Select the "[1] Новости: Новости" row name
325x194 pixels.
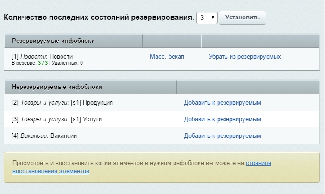tap(42, 56)
